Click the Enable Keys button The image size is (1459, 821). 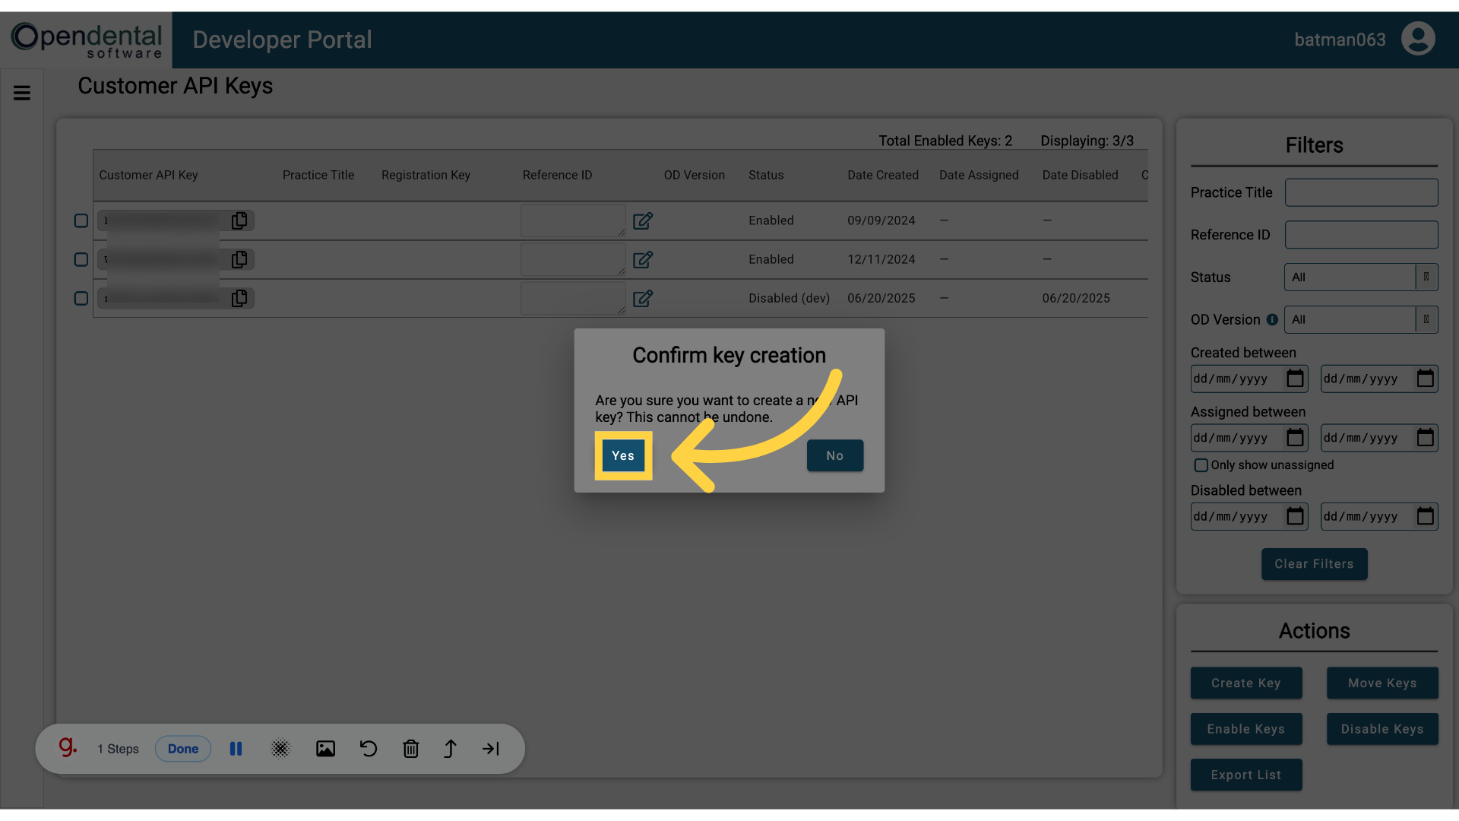1246,729
